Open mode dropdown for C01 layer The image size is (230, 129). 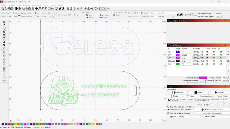click(x=187, y=52)
